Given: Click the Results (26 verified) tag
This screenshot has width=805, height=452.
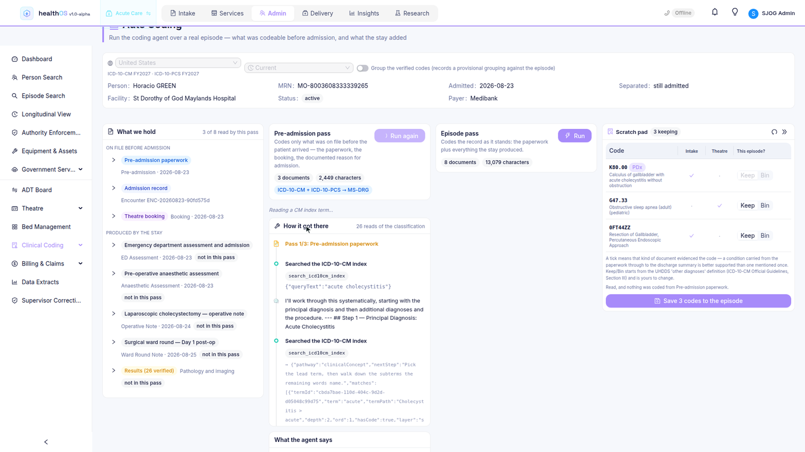Looking at the screenshot, I should tap(149, 371).
